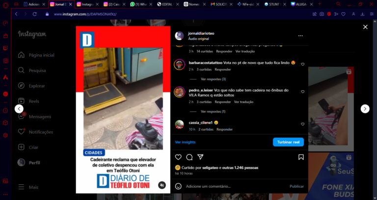Open Pesquisa in Instagram sidebar
377x200 pixels.
(32, 70)
